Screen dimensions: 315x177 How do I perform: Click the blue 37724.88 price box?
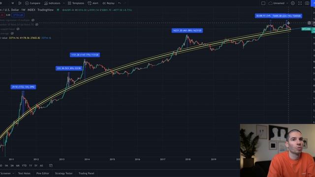tap(18, 15)
